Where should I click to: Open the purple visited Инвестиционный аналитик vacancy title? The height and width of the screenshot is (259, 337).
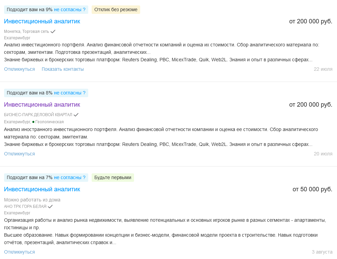[42, 105]
